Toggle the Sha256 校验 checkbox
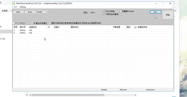 pos(104,11)
